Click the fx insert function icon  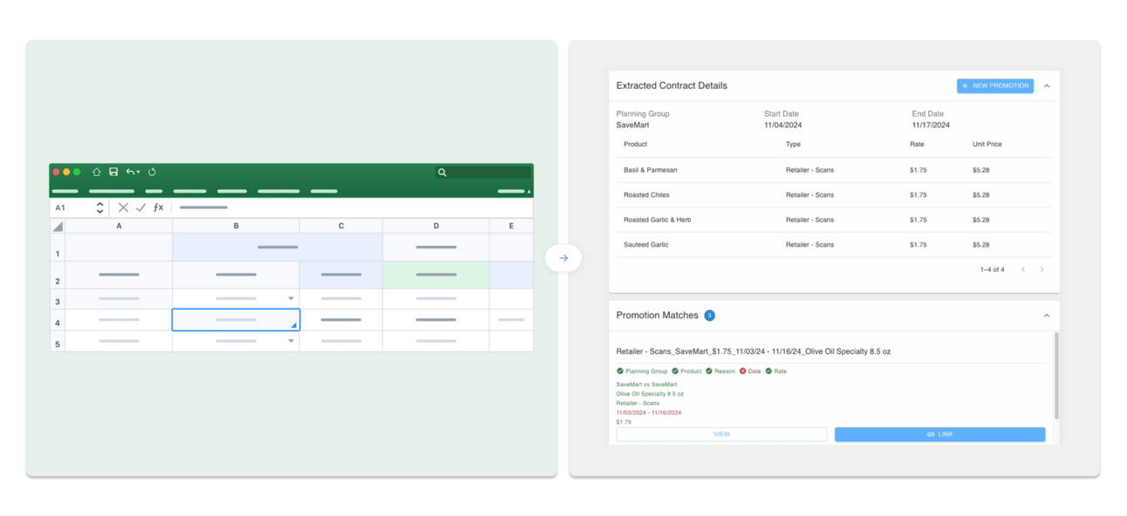tap(158, 207)
